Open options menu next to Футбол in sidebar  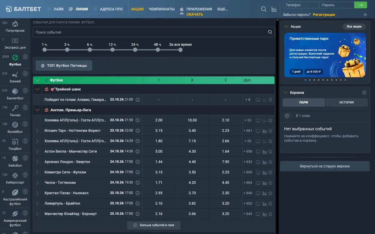[x=25, y=57]
